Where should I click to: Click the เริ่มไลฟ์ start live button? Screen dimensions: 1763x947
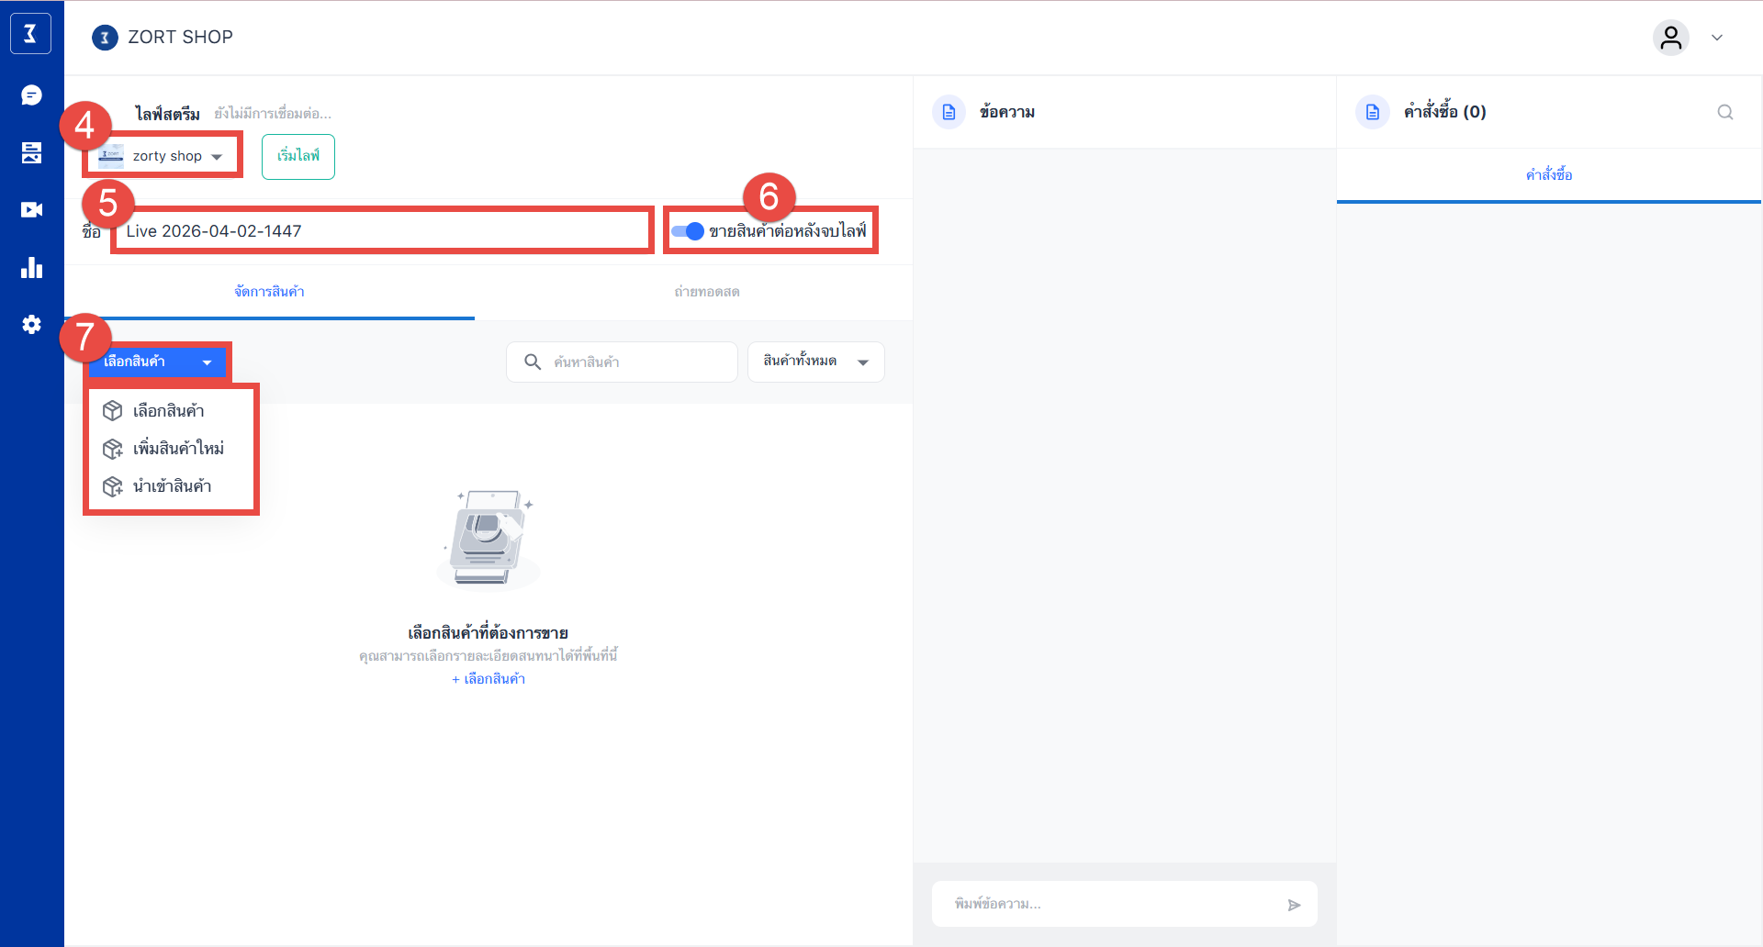pyautogui.click(x=298, y=156)
